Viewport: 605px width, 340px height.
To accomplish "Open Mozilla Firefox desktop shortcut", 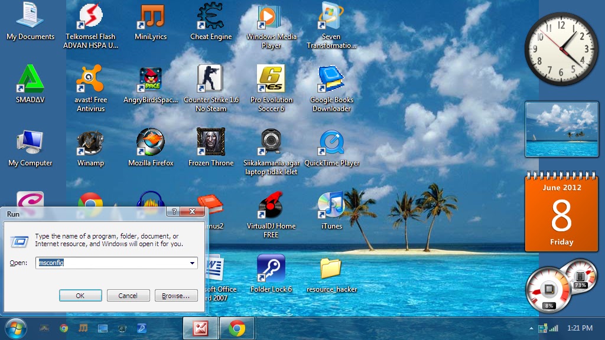I will [x=151, y=148].
